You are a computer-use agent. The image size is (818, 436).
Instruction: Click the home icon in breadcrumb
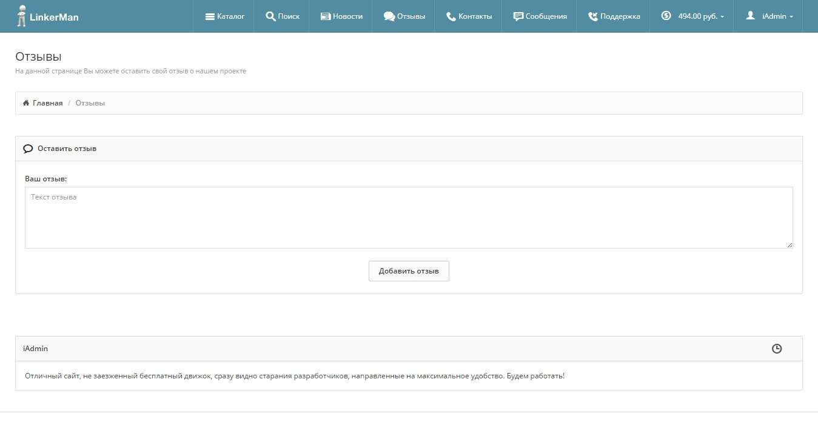(x=26, y=103)
